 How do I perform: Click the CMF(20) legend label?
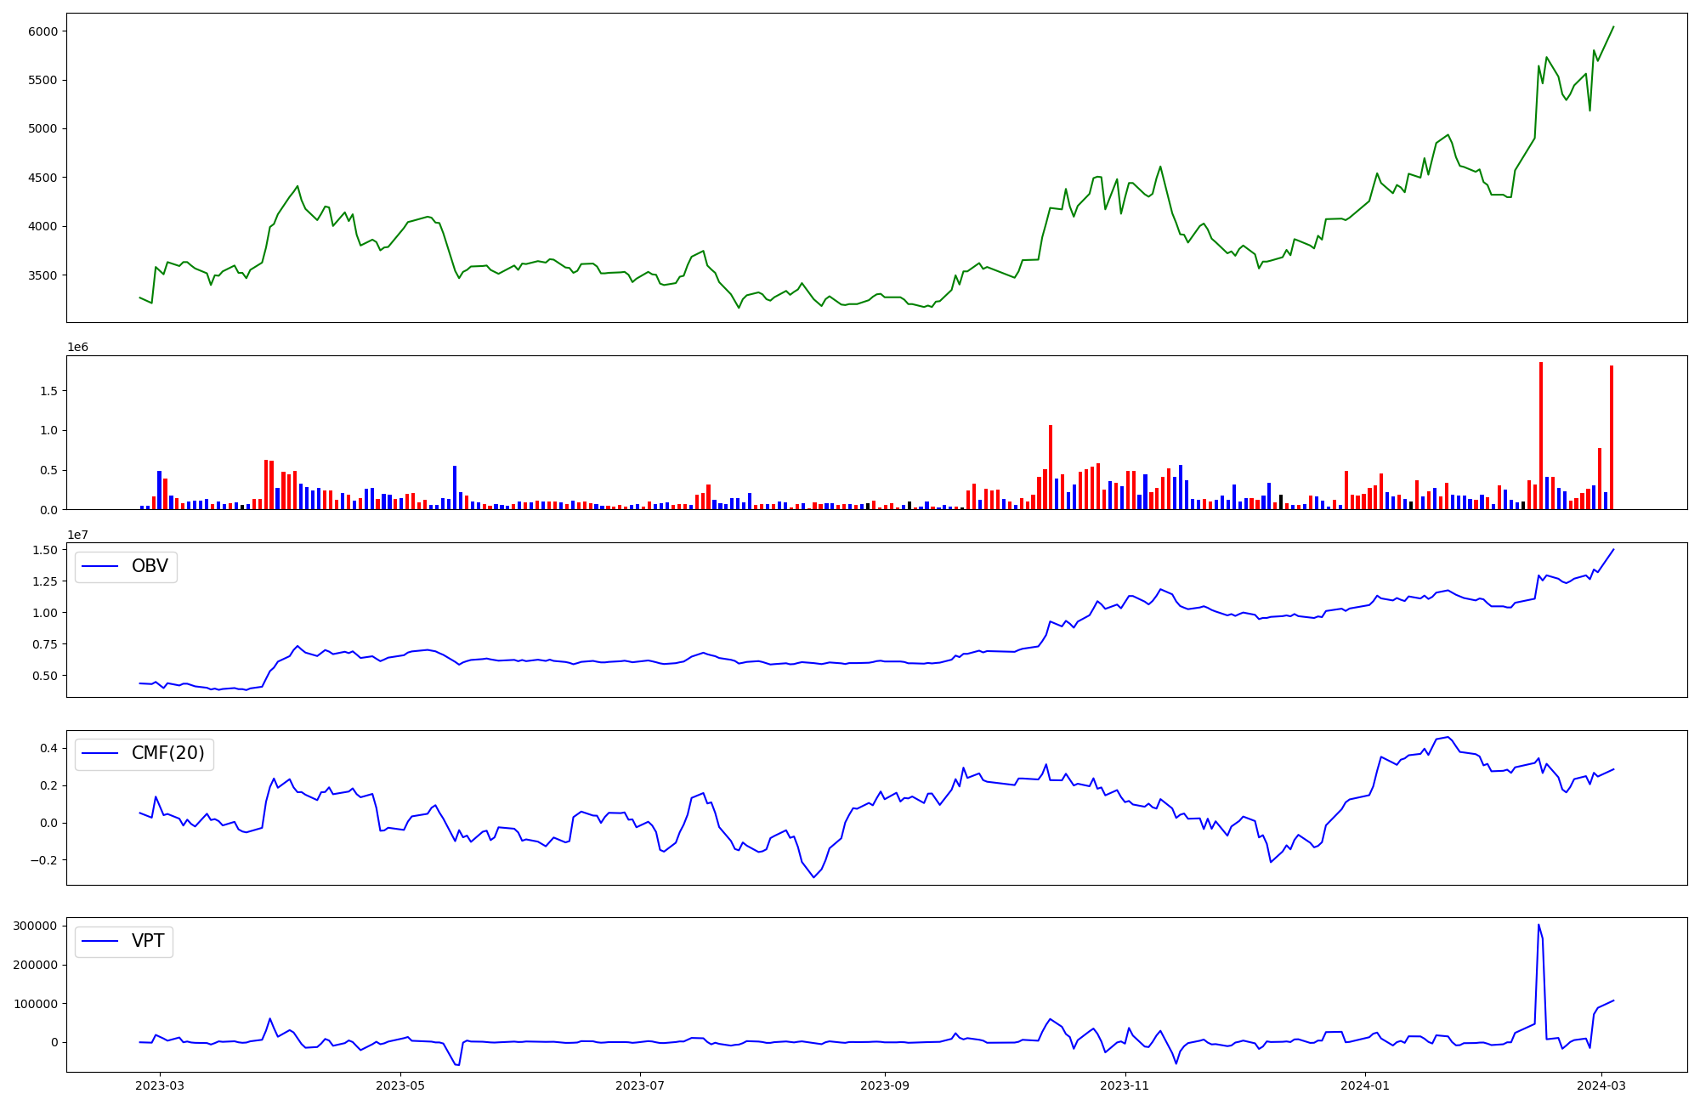167,753
